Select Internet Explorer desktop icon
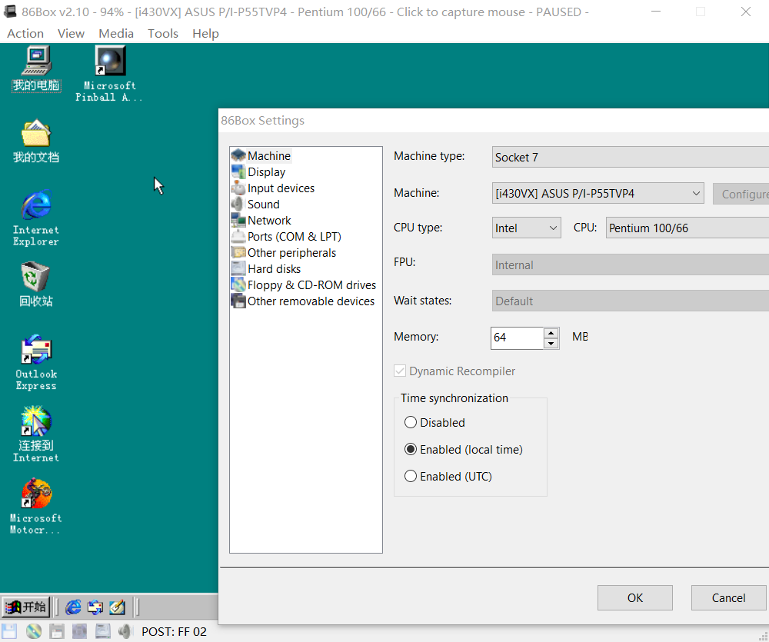This screenshot has height=642, width=769. point(36,218)
